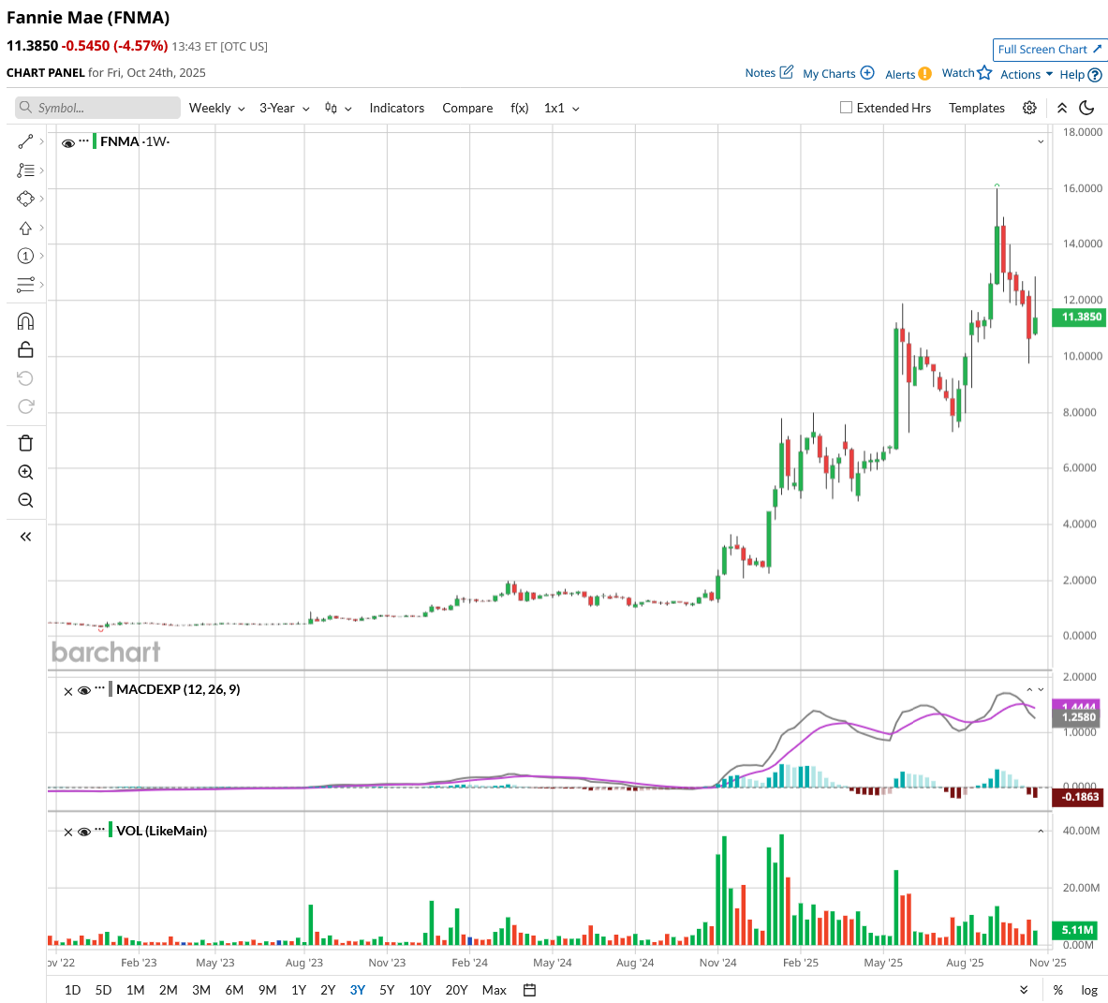Collapse the chart header panel
1108x1003 pixels.
(1062, 108)
